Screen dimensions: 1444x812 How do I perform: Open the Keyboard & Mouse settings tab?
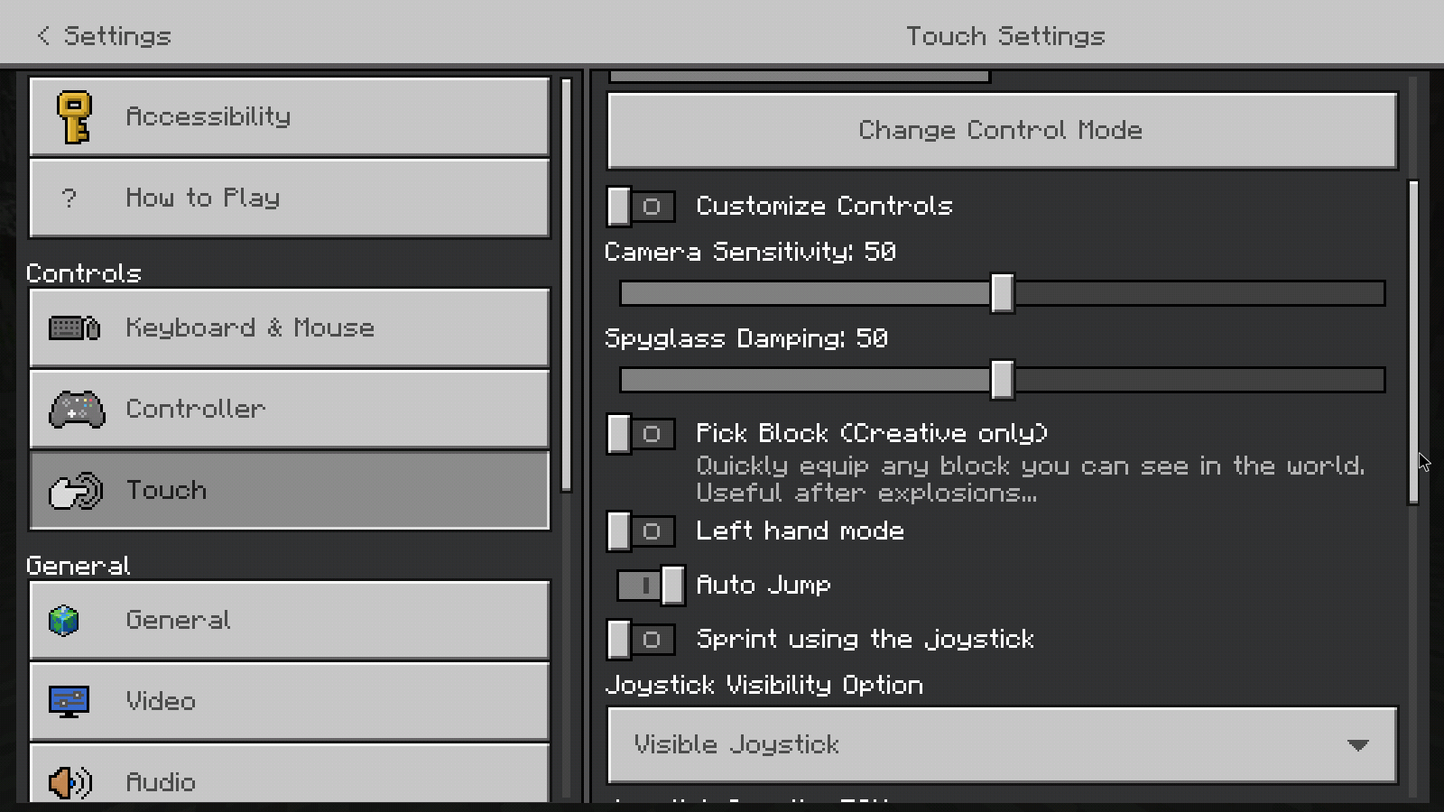pos(289,328)
